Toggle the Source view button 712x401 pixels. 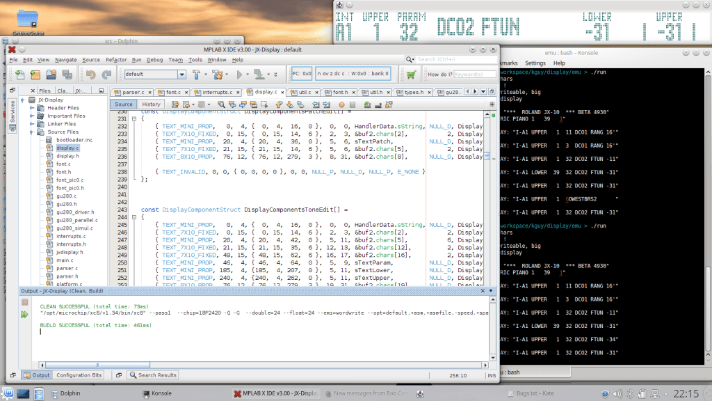[123, 104]
